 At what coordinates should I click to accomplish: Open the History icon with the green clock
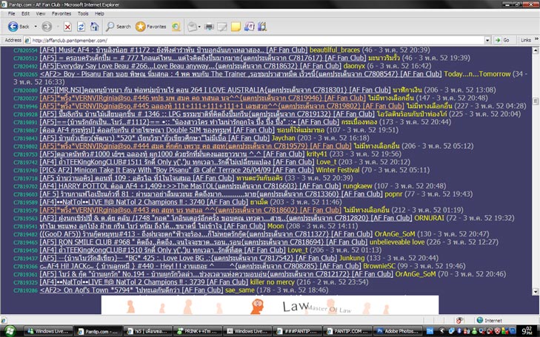[176, 27]
